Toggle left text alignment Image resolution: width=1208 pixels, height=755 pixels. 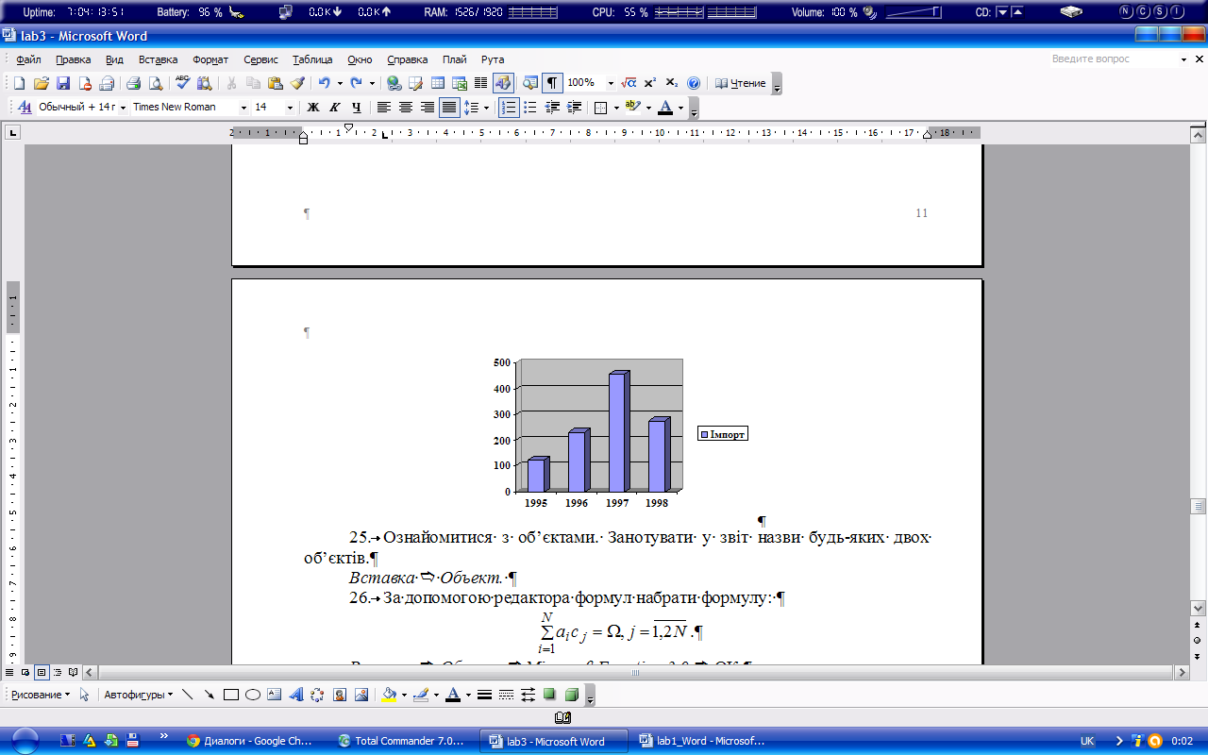coord(384,108)
